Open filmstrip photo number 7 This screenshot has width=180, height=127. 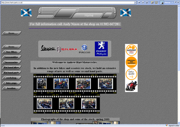(88, 104)
